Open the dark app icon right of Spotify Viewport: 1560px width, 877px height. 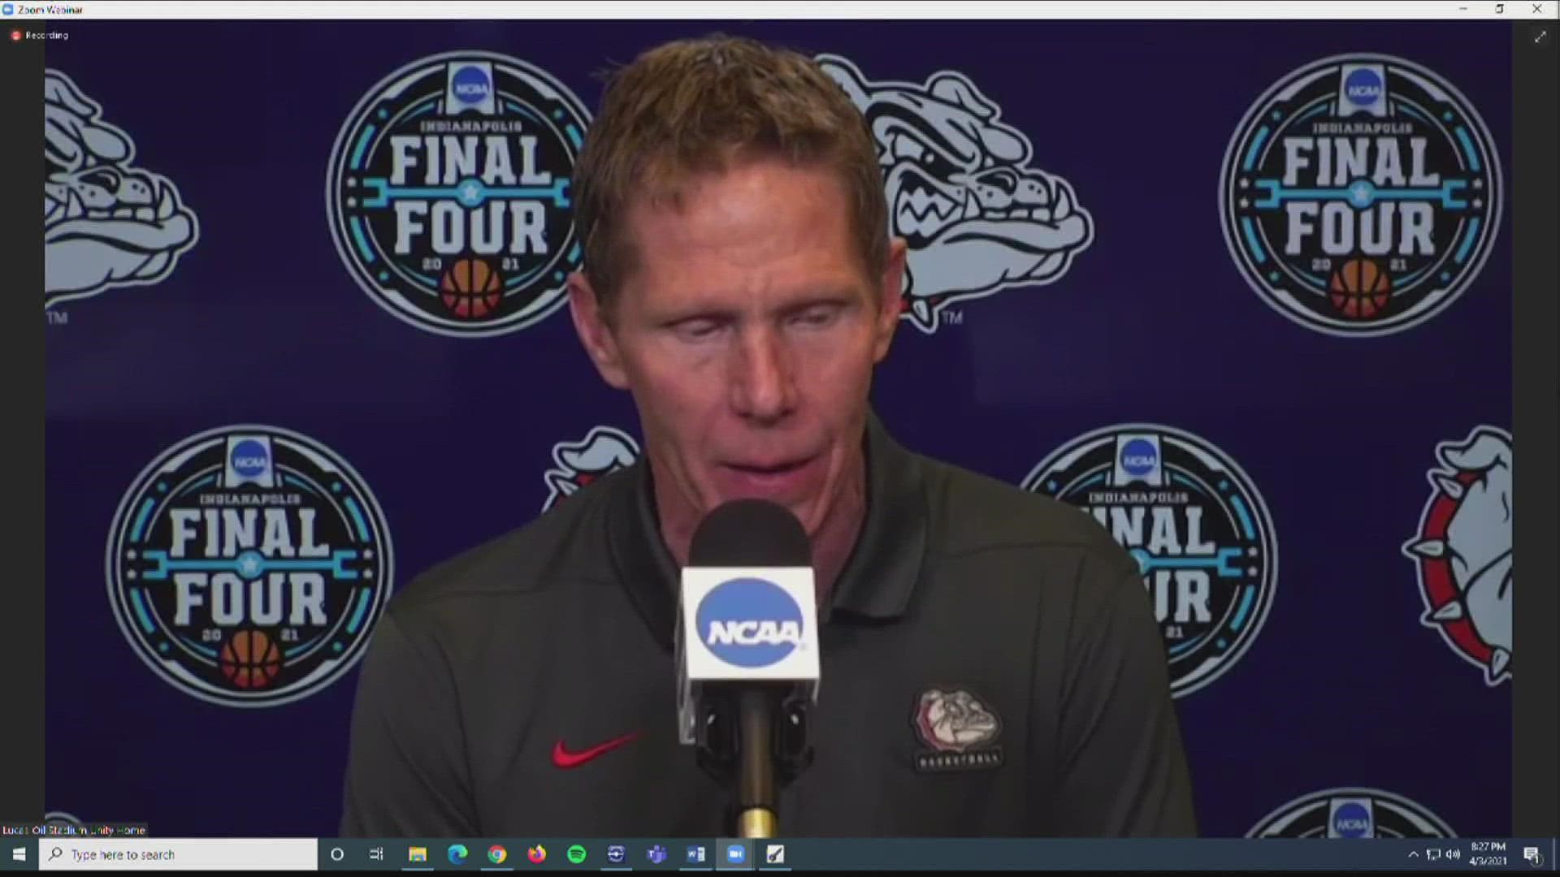click(x=616, y=854)
